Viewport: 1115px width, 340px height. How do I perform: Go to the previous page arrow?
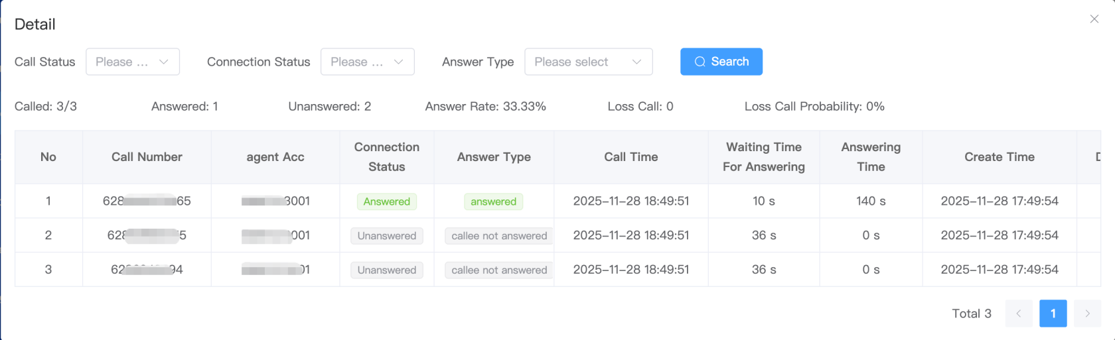[x=1018, y=313]
